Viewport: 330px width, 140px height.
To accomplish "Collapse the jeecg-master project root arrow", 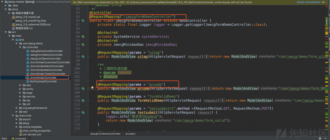I will click(x=2, y=2).
